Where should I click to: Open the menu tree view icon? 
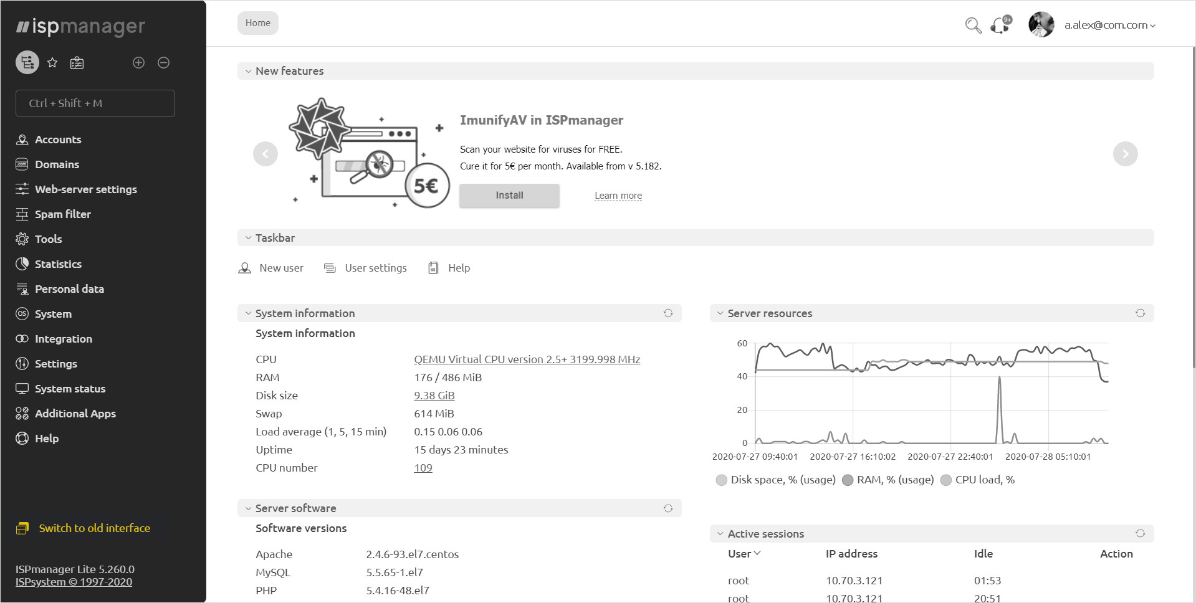click(x=27, y=62)
